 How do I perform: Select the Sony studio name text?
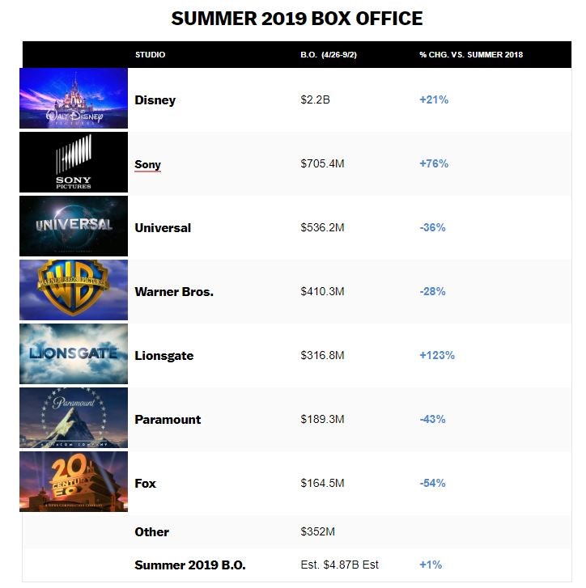click(x=147, y=164)
